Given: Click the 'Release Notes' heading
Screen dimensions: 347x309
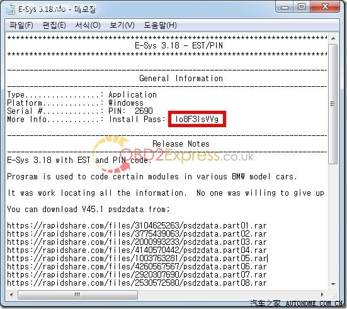Looking at the screenshot, I should coord(181,143).
